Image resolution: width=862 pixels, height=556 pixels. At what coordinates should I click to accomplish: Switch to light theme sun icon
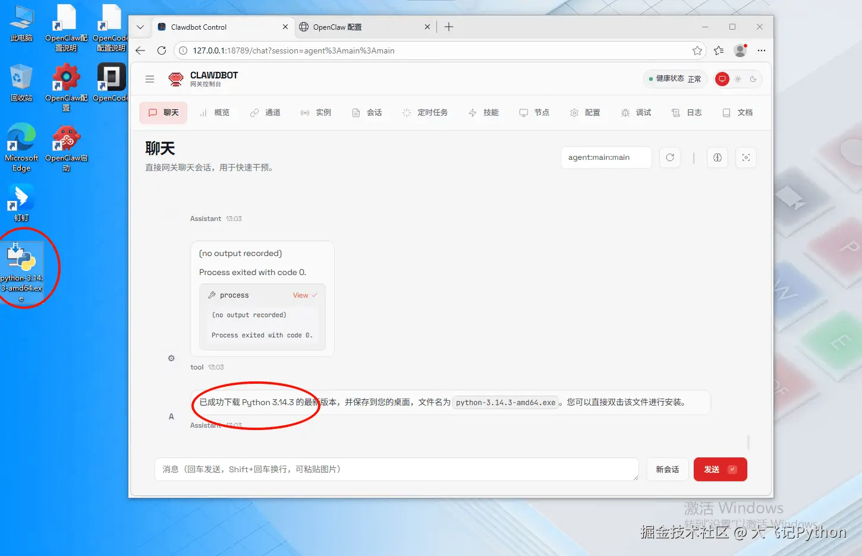tap(738, 79)
